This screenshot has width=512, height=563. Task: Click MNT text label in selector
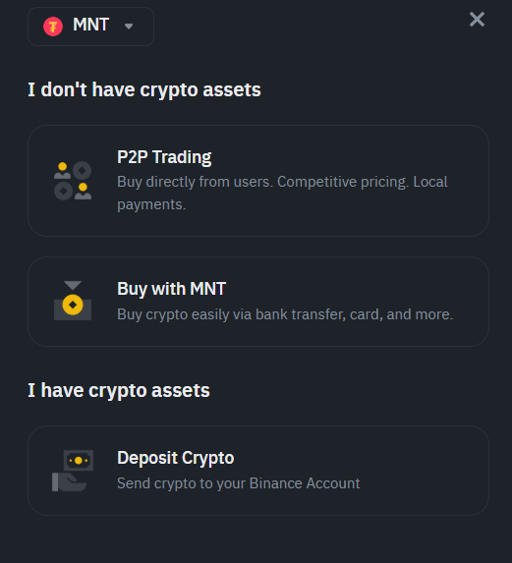90,25
